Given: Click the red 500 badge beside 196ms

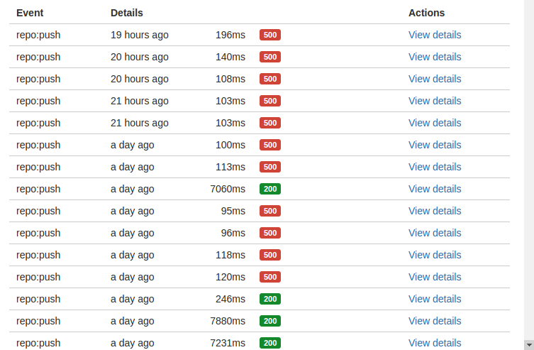Looking at the screenshot, I should (270, 35).
